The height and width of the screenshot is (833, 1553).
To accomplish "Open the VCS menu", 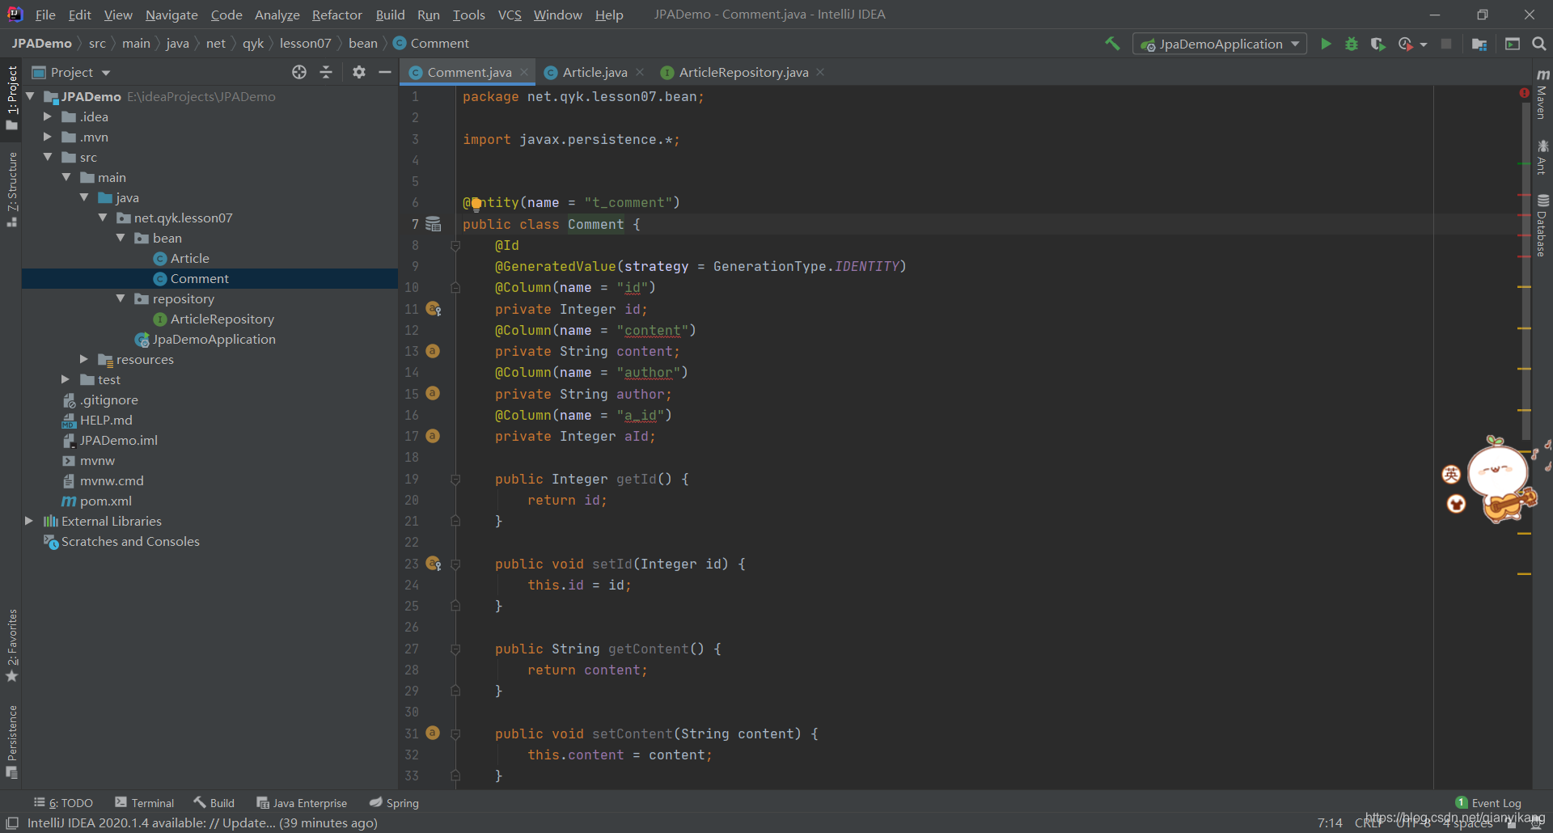I will [x=510, y=15].
